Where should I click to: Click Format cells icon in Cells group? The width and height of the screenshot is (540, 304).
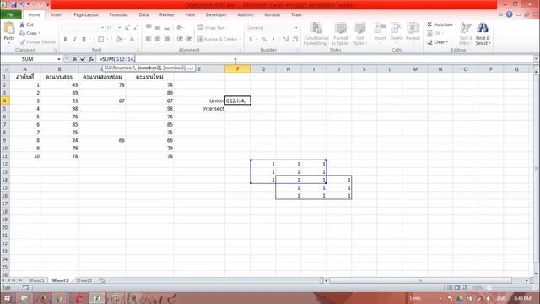(x=413, y=28)
